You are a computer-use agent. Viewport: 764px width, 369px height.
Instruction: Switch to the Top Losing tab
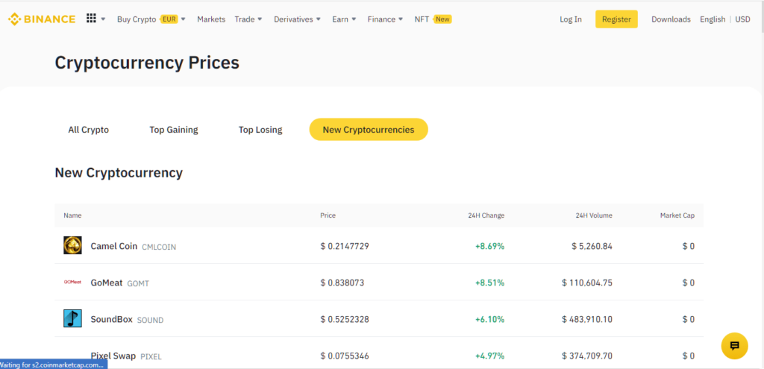pos(260,130)
